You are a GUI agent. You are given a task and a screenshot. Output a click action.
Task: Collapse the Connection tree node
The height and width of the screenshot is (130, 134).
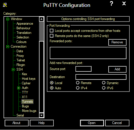click(8, 46)
